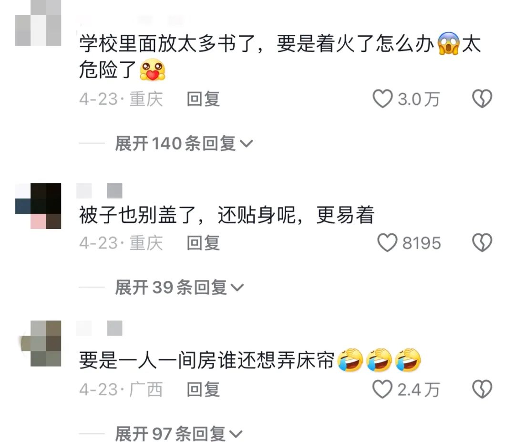
Task: Open second commenter's dark avatar
Action: tap(38, 206)
